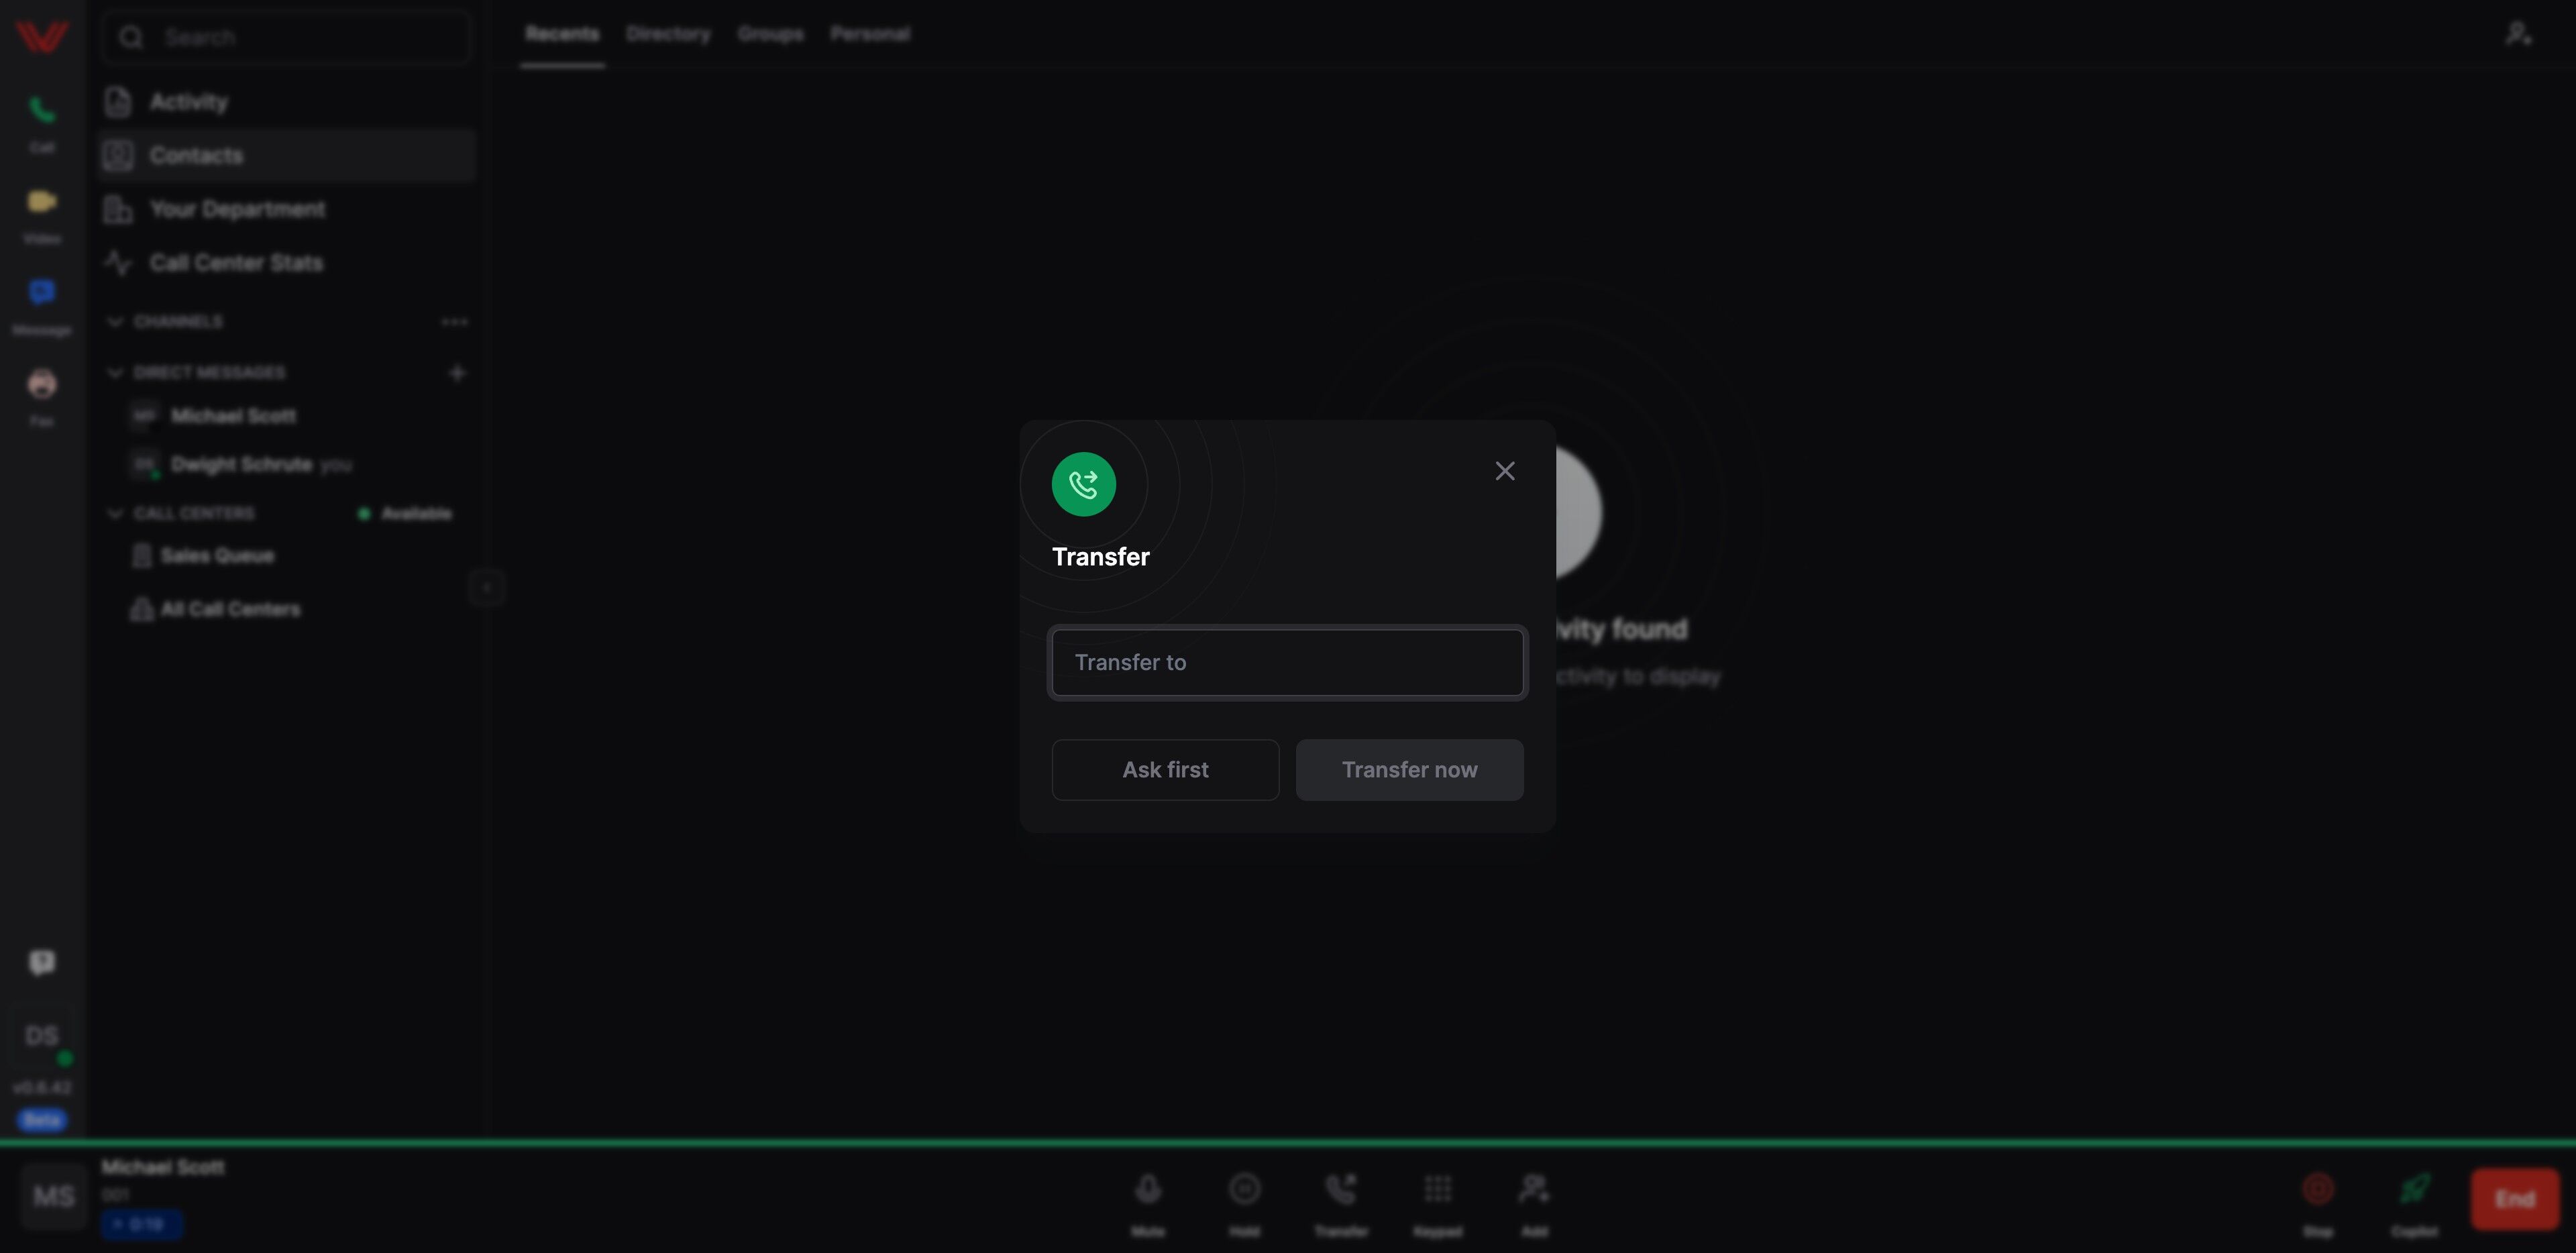Collapse the Channels section
This screenshot has width=2576, height=1253.
[x=115, y=322]
